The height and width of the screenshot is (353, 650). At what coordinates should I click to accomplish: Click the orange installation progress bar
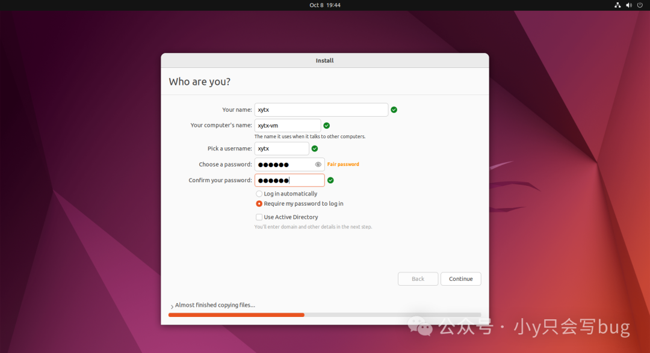click(x=237, y=315)
